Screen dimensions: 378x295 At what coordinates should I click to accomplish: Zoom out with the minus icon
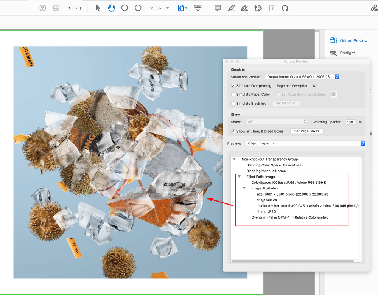click(124, 8)
